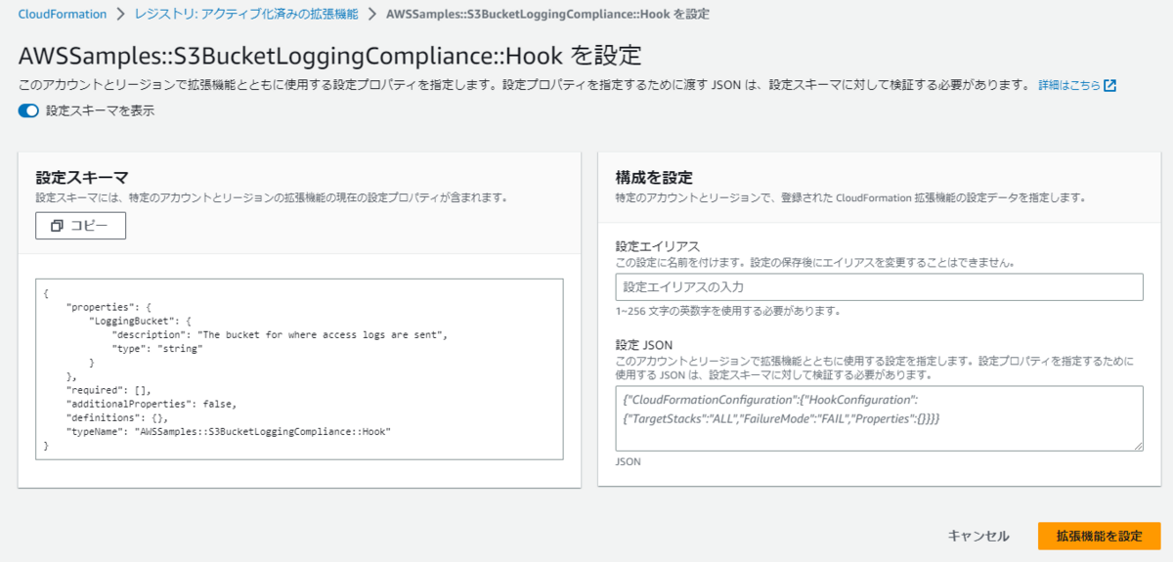This screenshot has width=1173, height=562.
Task: Click the "required": [] line in schema
Action: (x=109, y=389)
